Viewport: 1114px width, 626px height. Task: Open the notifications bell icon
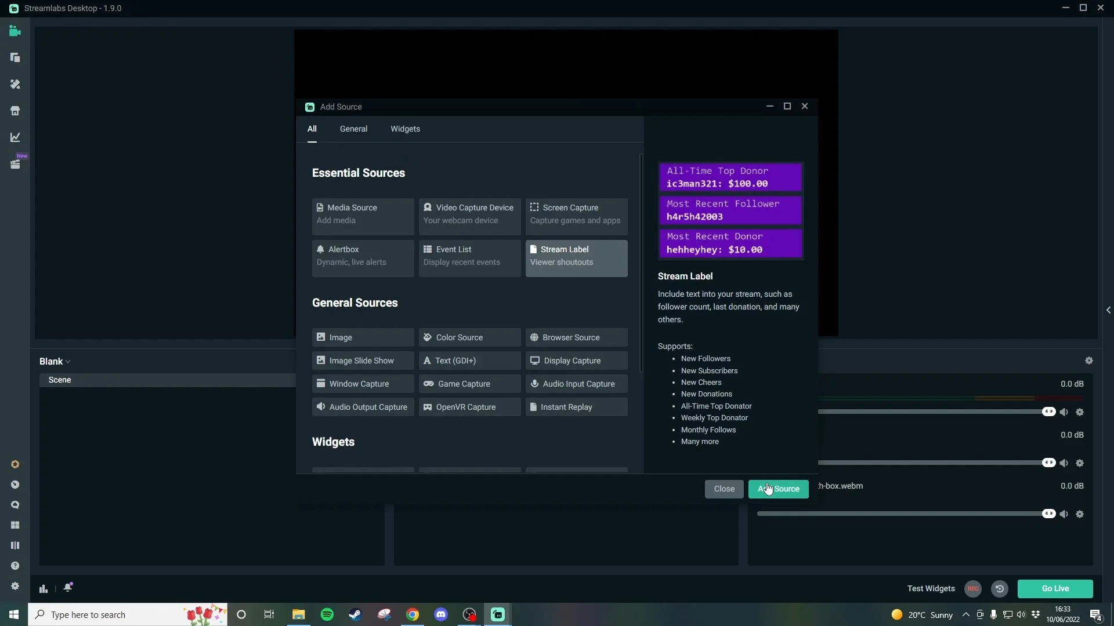tap(68, 588)
